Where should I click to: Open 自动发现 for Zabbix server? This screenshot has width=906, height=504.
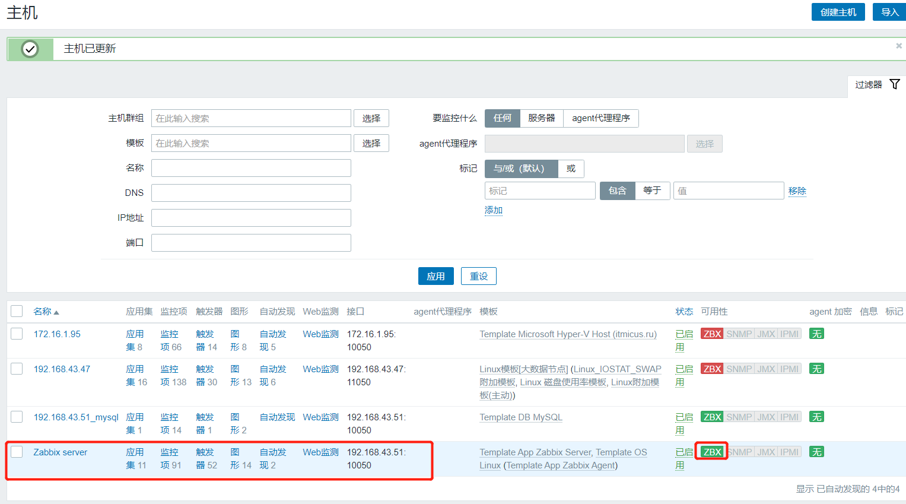click(273, 458)
